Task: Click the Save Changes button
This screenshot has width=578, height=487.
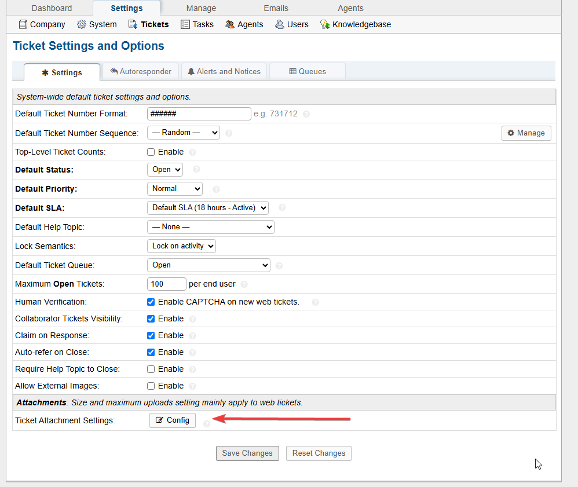Action: [x=247, y=453]
